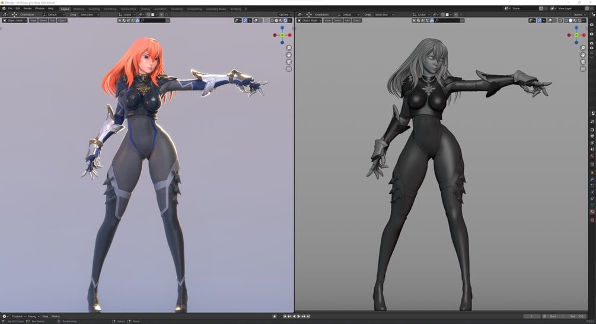
Task: Click the End frame field in timeline
Action: coord(576,316)
